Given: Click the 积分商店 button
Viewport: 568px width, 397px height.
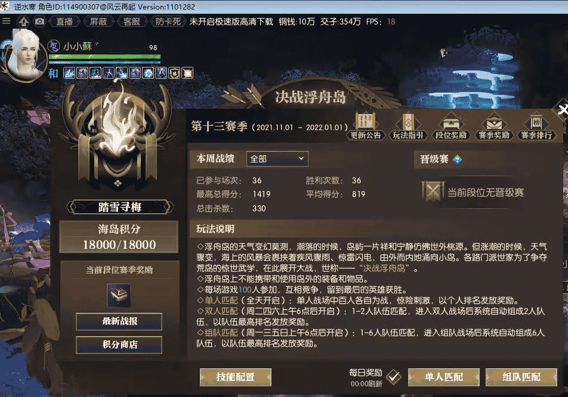Looking at the screenshot, I should pyautogui.click(x=119, y=344).
